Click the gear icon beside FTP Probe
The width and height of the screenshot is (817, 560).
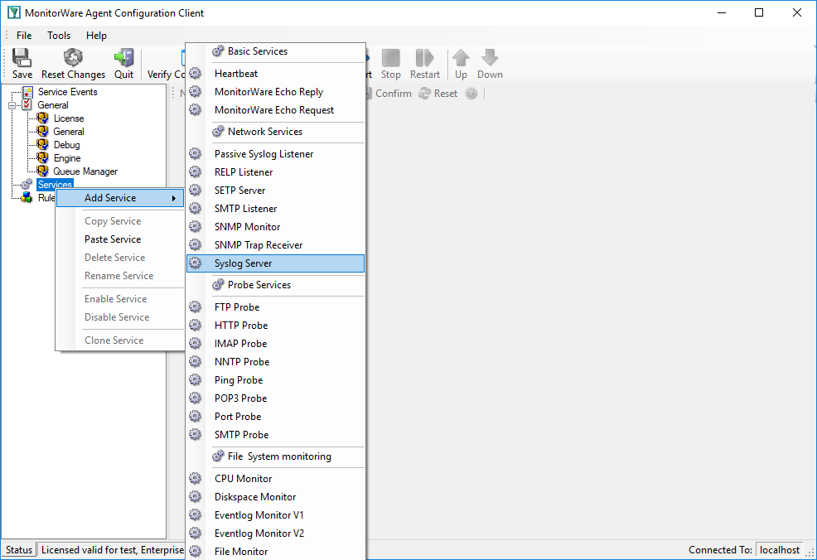click(196, 307)
